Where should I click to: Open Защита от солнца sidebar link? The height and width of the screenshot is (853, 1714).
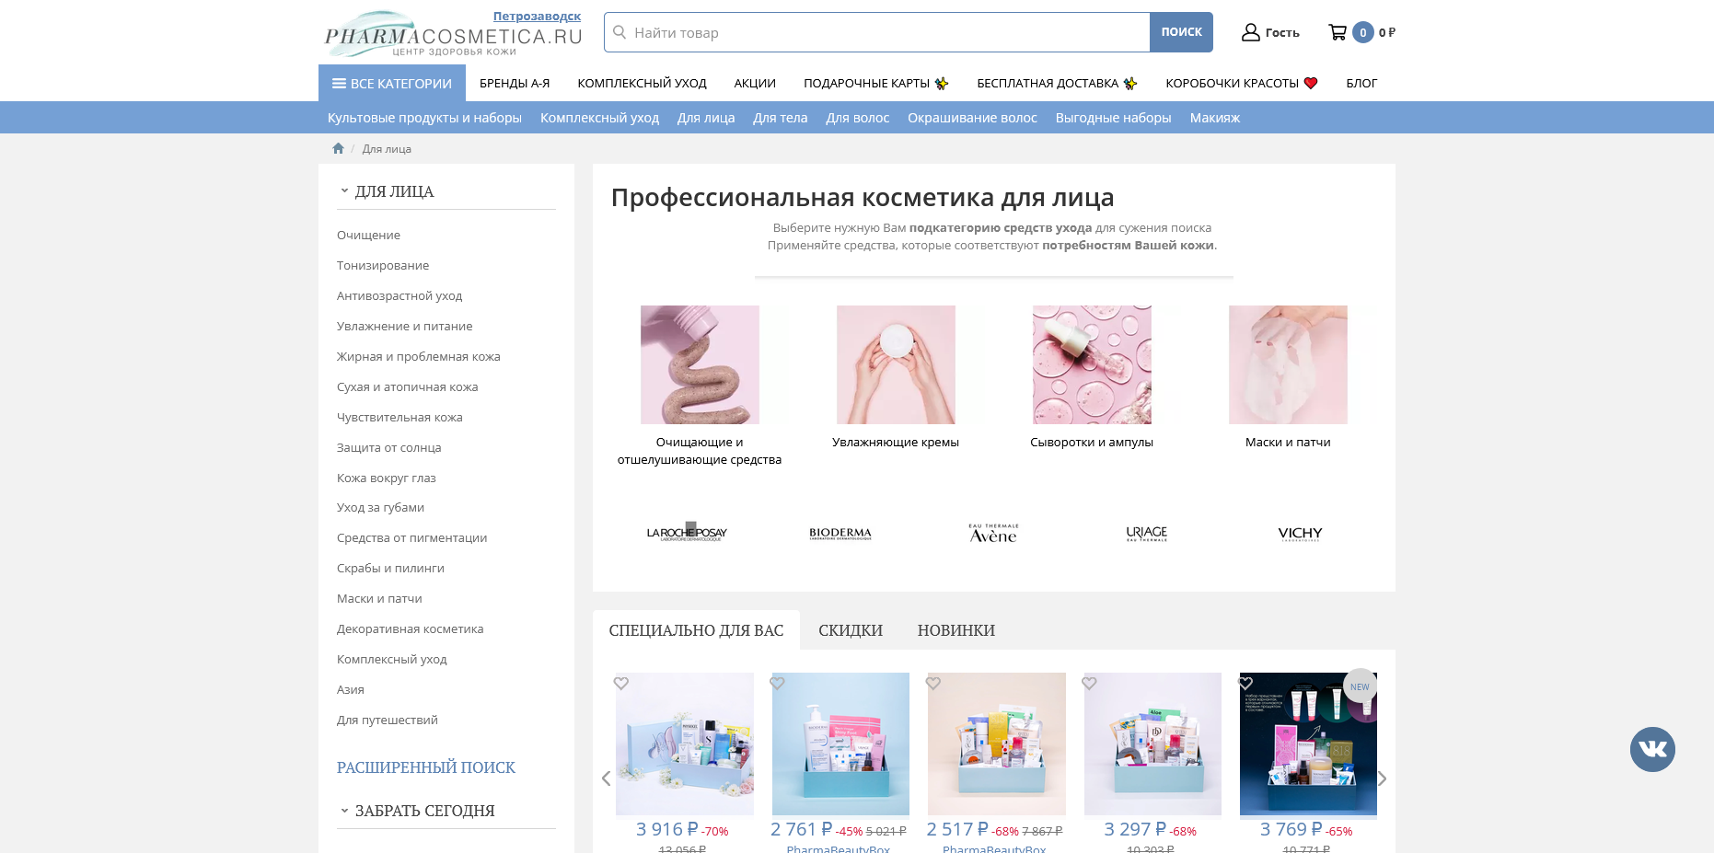389,447
